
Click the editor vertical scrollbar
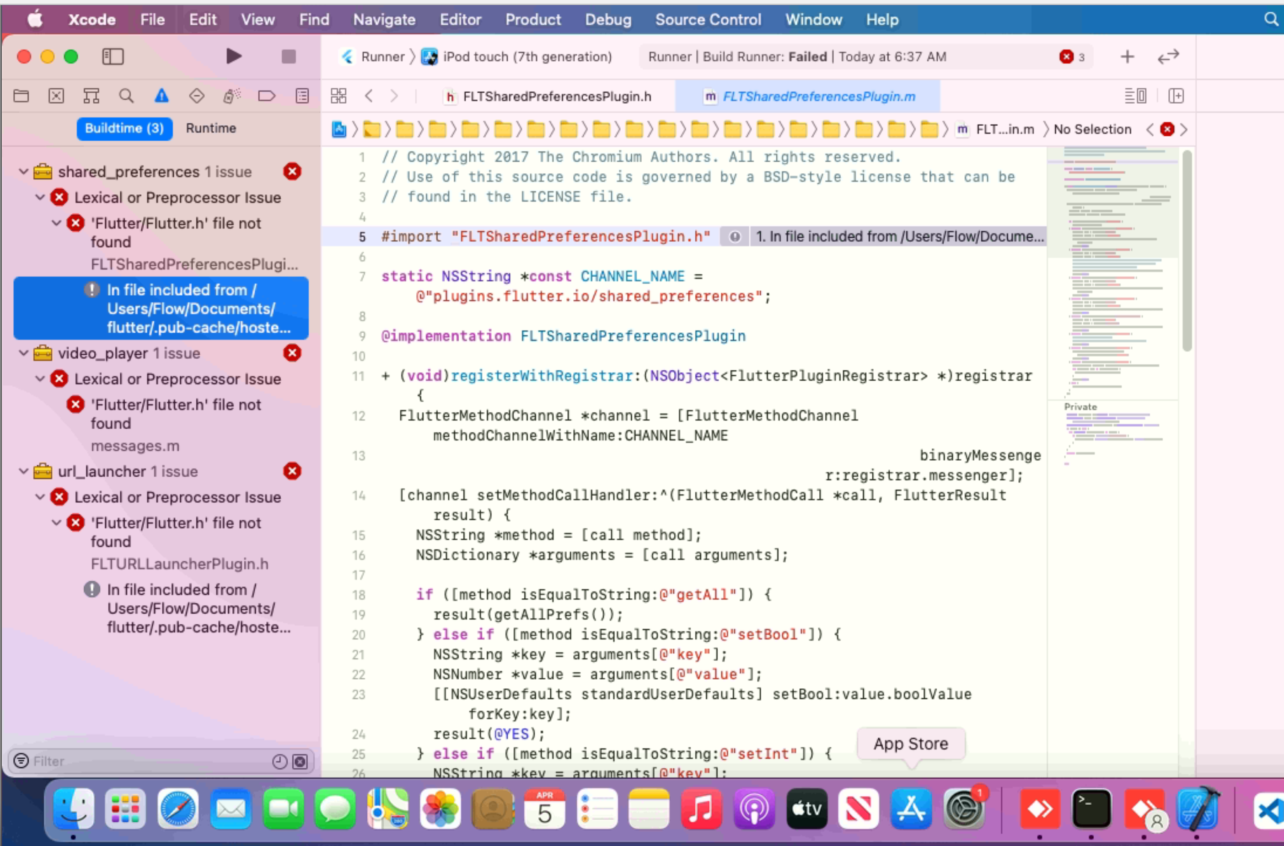[1187, 251]
